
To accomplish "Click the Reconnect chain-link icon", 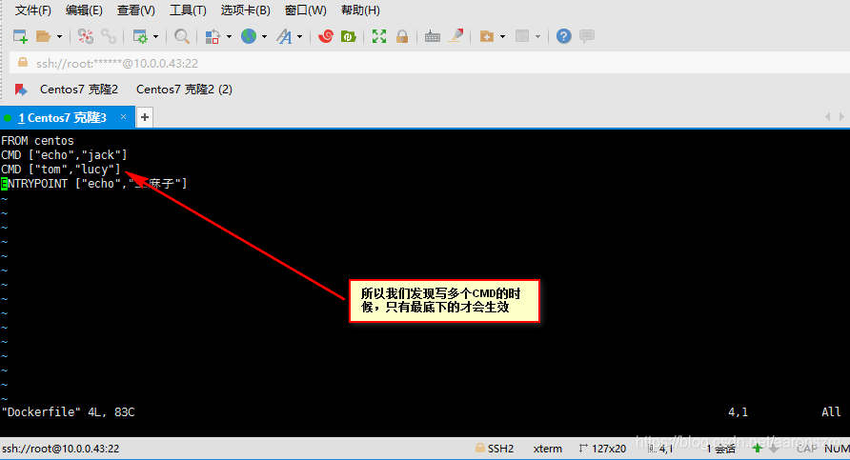I will pyautogui.click(x=109, y=36).
